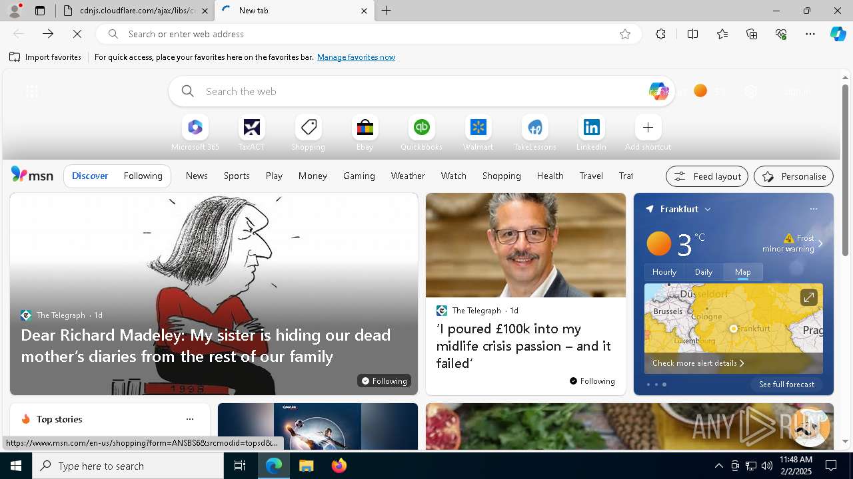Select the Discover feed tab
Image resolution: width=853 pixels, height=479 pixels.
tap(90, 176)
